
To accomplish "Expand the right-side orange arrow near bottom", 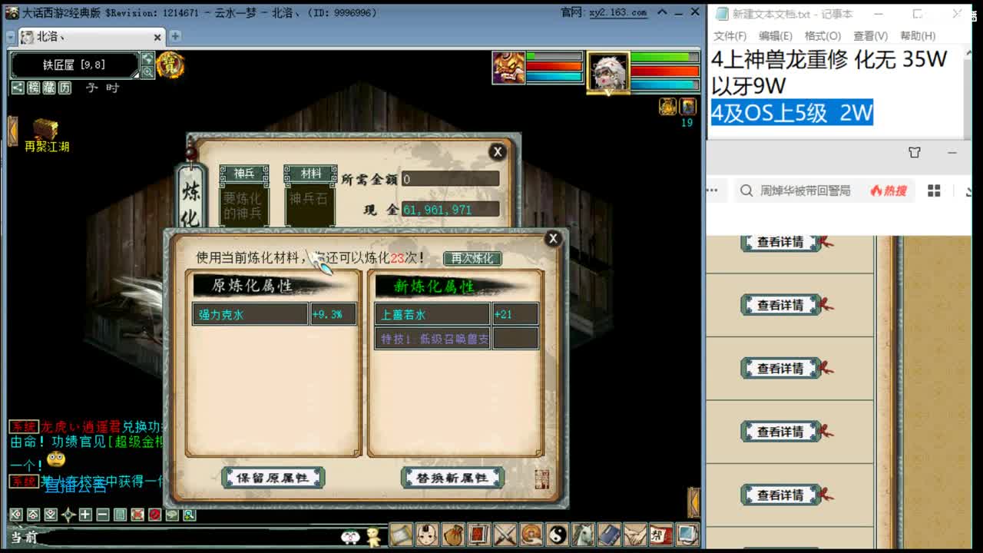I will click(693, 502).
